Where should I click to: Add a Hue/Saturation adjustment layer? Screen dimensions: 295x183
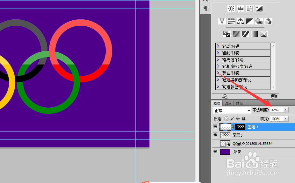pyautogui.click(x=231, y=21)
